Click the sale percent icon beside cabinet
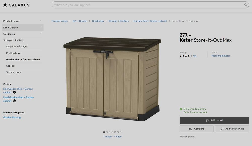Image resolution: width=252 pixels, height=146 pixels. pos(14,92)
